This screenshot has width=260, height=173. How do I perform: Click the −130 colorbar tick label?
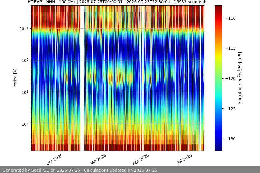pos(231,139)
